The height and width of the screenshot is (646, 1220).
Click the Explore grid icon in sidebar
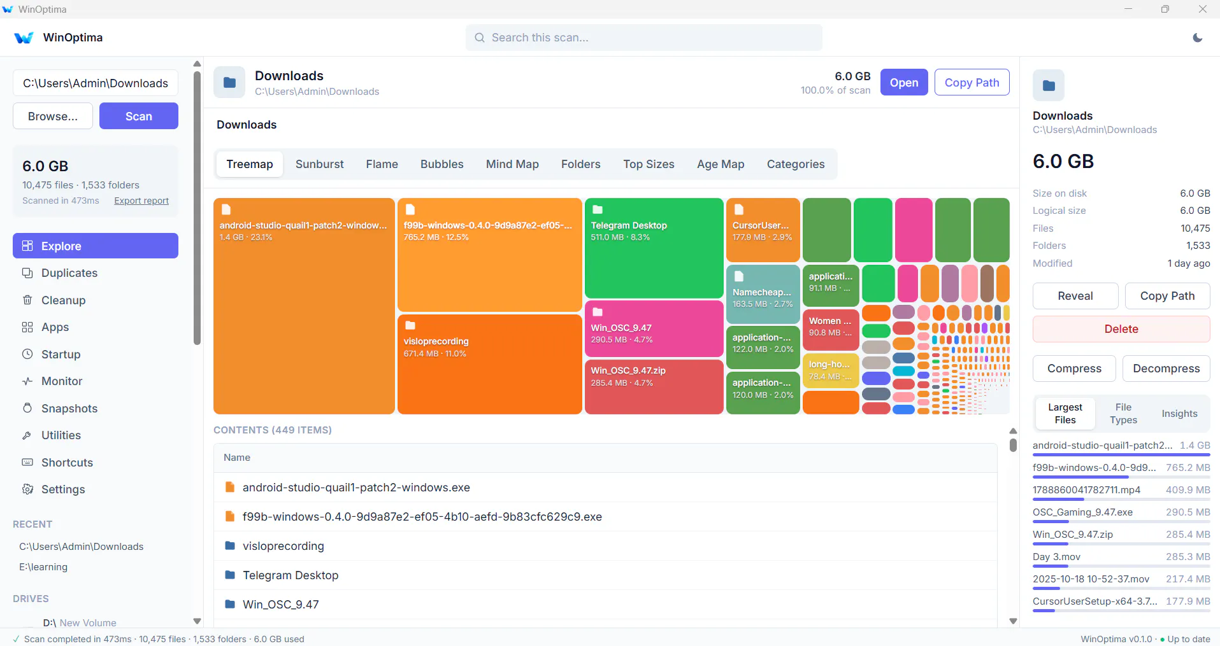tap(27, 246)
